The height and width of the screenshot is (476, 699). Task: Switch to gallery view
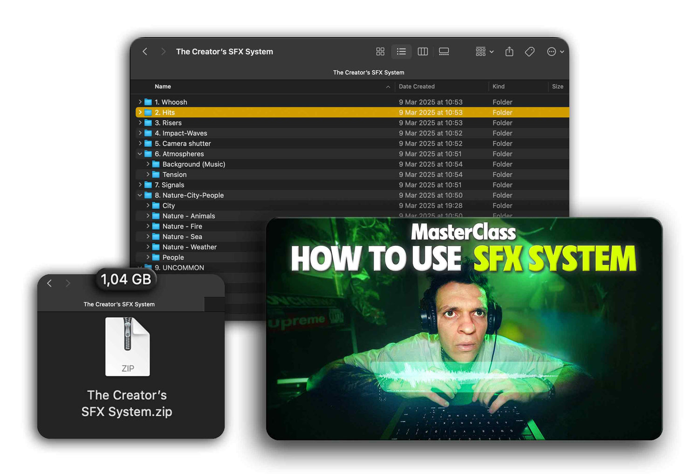[x=444, y=52]
